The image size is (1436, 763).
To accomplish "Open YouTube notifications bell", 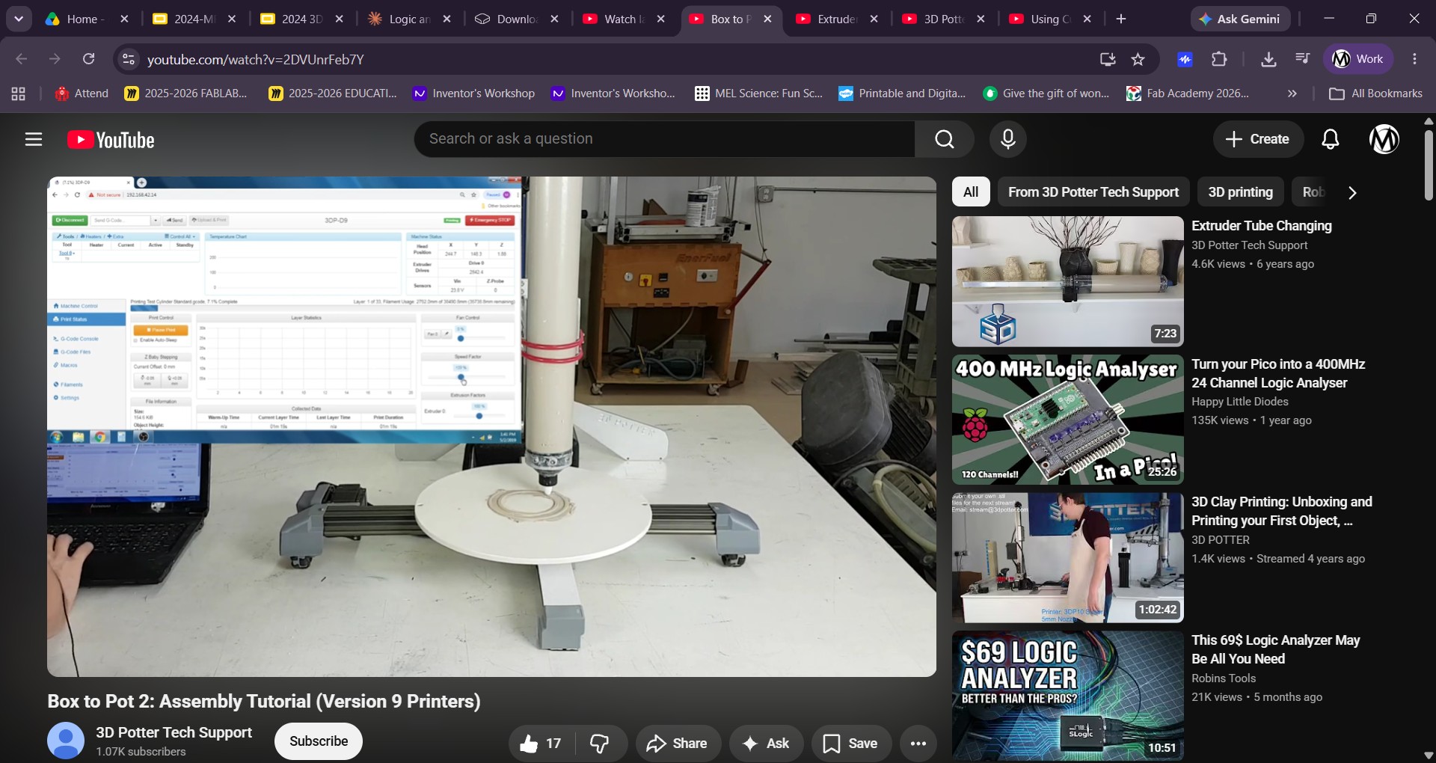I will [x=1330, y=139].
